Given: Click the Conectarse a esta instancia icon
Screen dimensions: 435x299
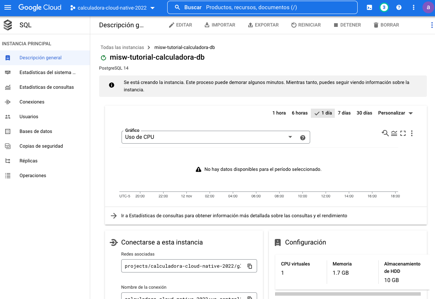Looking at the screenshot, I should tap(113, 242).
